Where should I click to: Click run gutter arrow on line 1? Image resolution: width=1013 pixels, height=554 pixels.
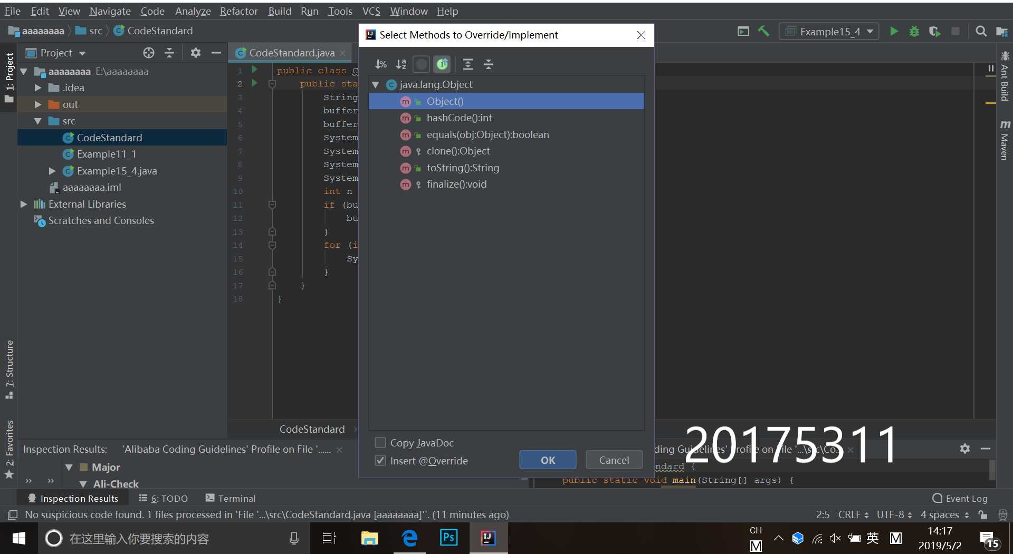click(254, 70)
